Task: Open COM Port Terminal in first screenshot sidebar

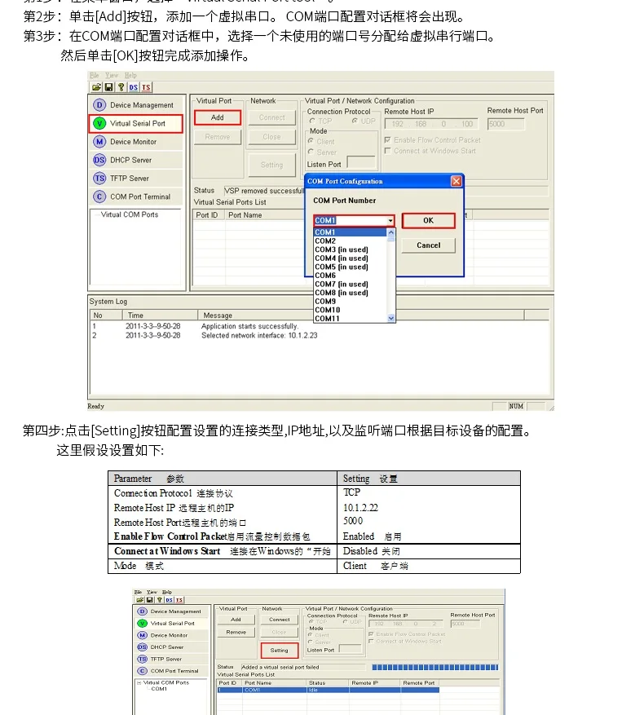Action: (x=136, y=196)
